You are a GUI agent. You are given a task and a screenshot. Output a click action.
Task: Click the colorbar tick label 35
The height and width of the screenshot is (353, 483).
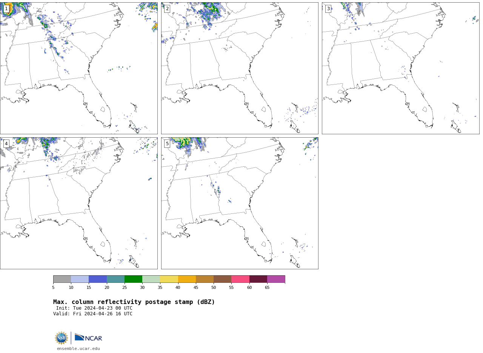160,288
